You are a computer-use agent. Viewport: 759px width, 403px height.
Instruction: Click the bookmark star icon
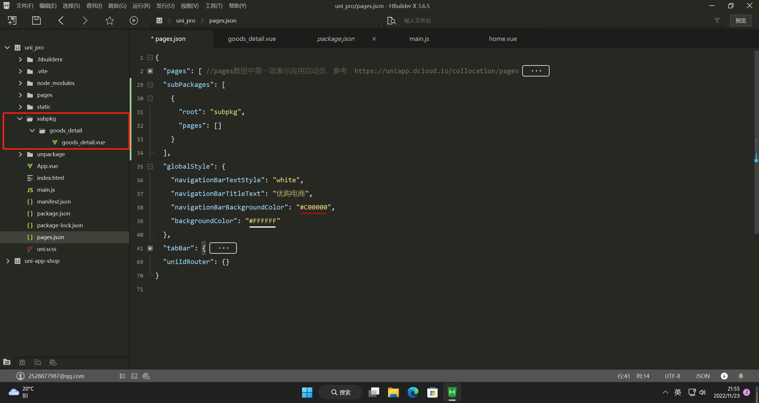tap(109, 20)
